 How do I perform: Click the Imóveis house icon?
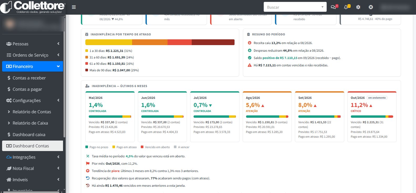click(9, 180)
